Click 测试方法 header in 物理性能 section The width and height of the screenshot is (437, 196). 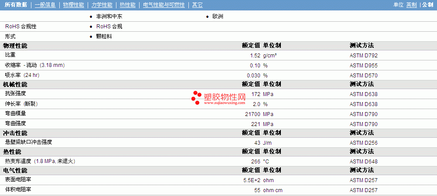point(362,46)
